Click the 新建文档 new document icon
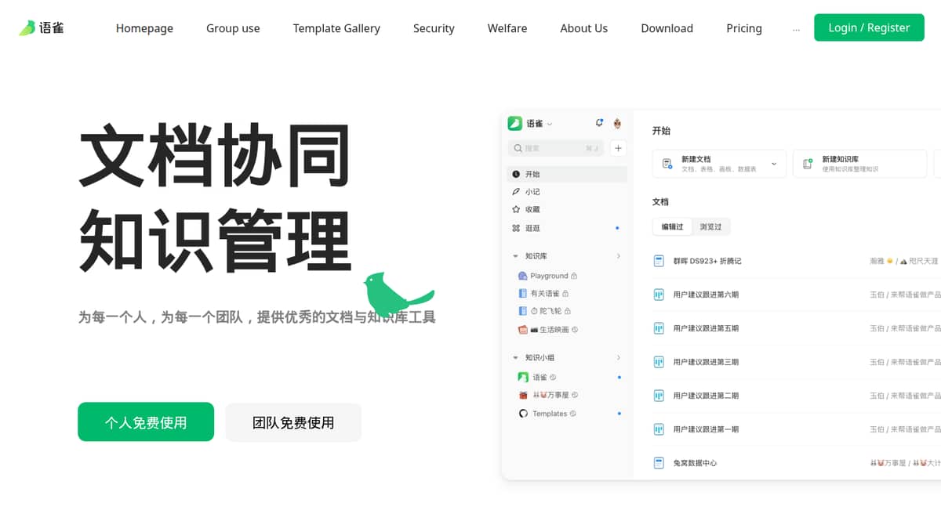The width and height of the screenshot is (941, 528). pyautogui.click(x=667, y=164)
